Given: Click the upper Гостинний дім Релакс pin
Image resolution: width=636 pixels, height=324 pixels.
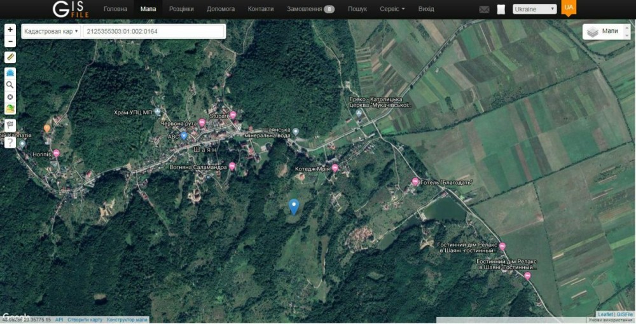Looking at the screenshot, I should click(502, 246).
